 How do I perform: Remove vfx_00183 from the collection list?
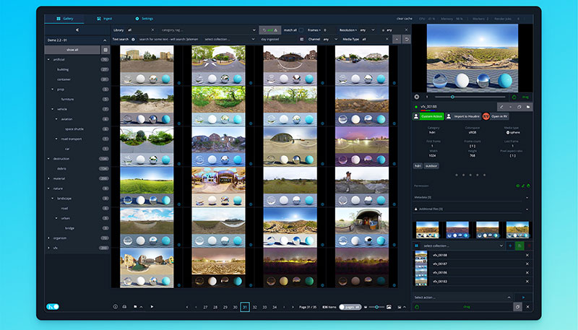coord(527,282)
